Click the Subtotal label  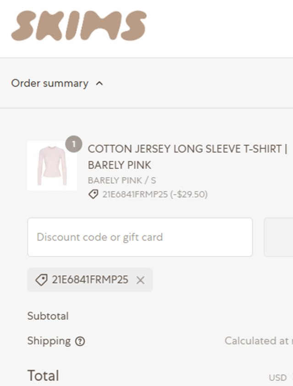click(48, 316)
